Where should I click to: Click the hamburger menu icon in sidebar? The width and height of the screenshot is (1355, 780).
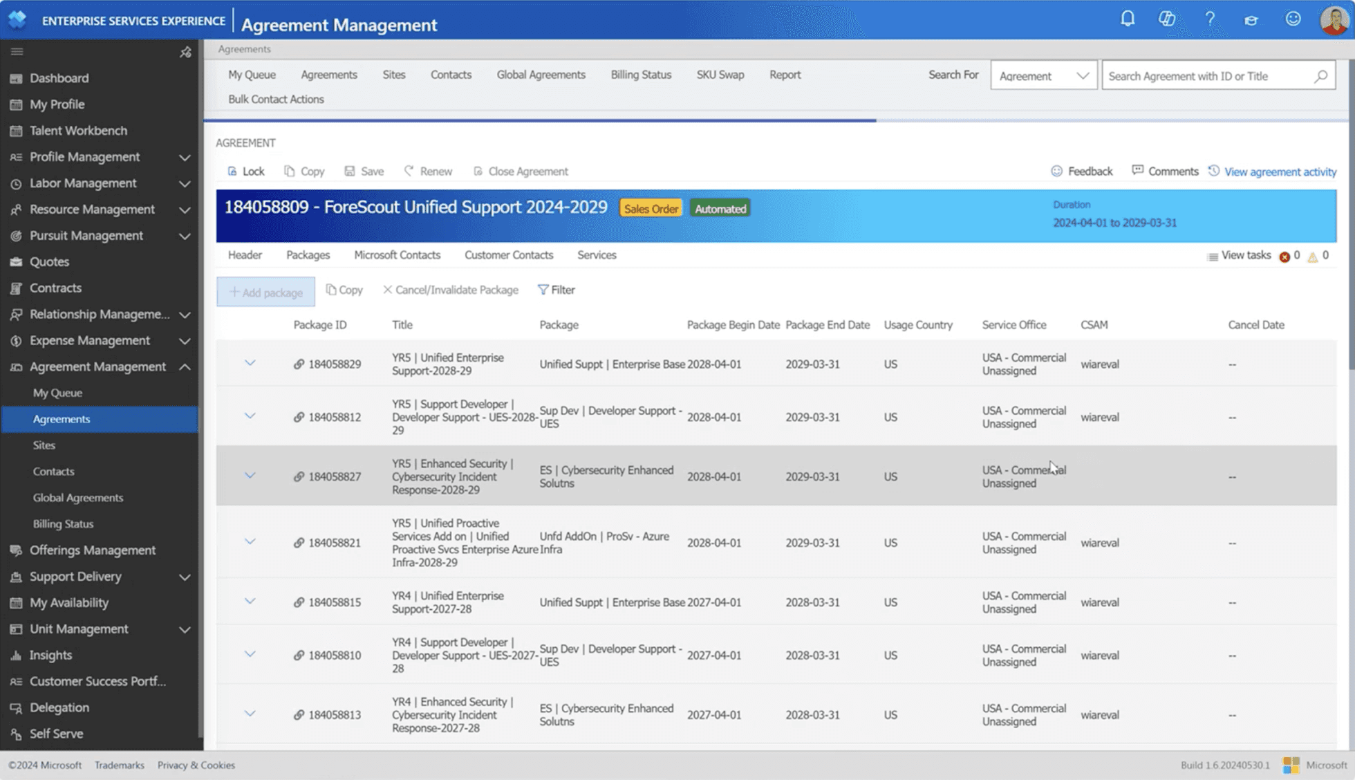click(17, 52)
